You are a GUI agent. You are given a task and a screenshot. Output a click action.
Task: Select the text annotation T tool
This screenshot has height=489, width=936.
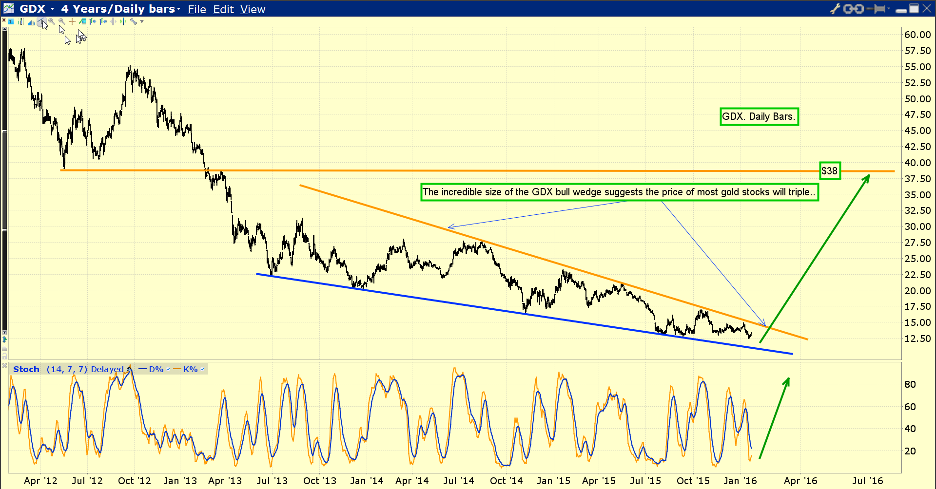11,21
